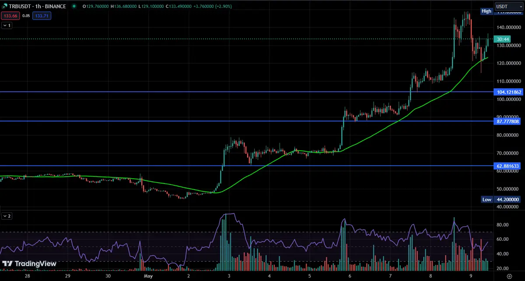The height and width of the screenshot is (281, 525).
Task: Click the 120.000000 price axis label
Action: pyautogui.click(x=508, y=63)
